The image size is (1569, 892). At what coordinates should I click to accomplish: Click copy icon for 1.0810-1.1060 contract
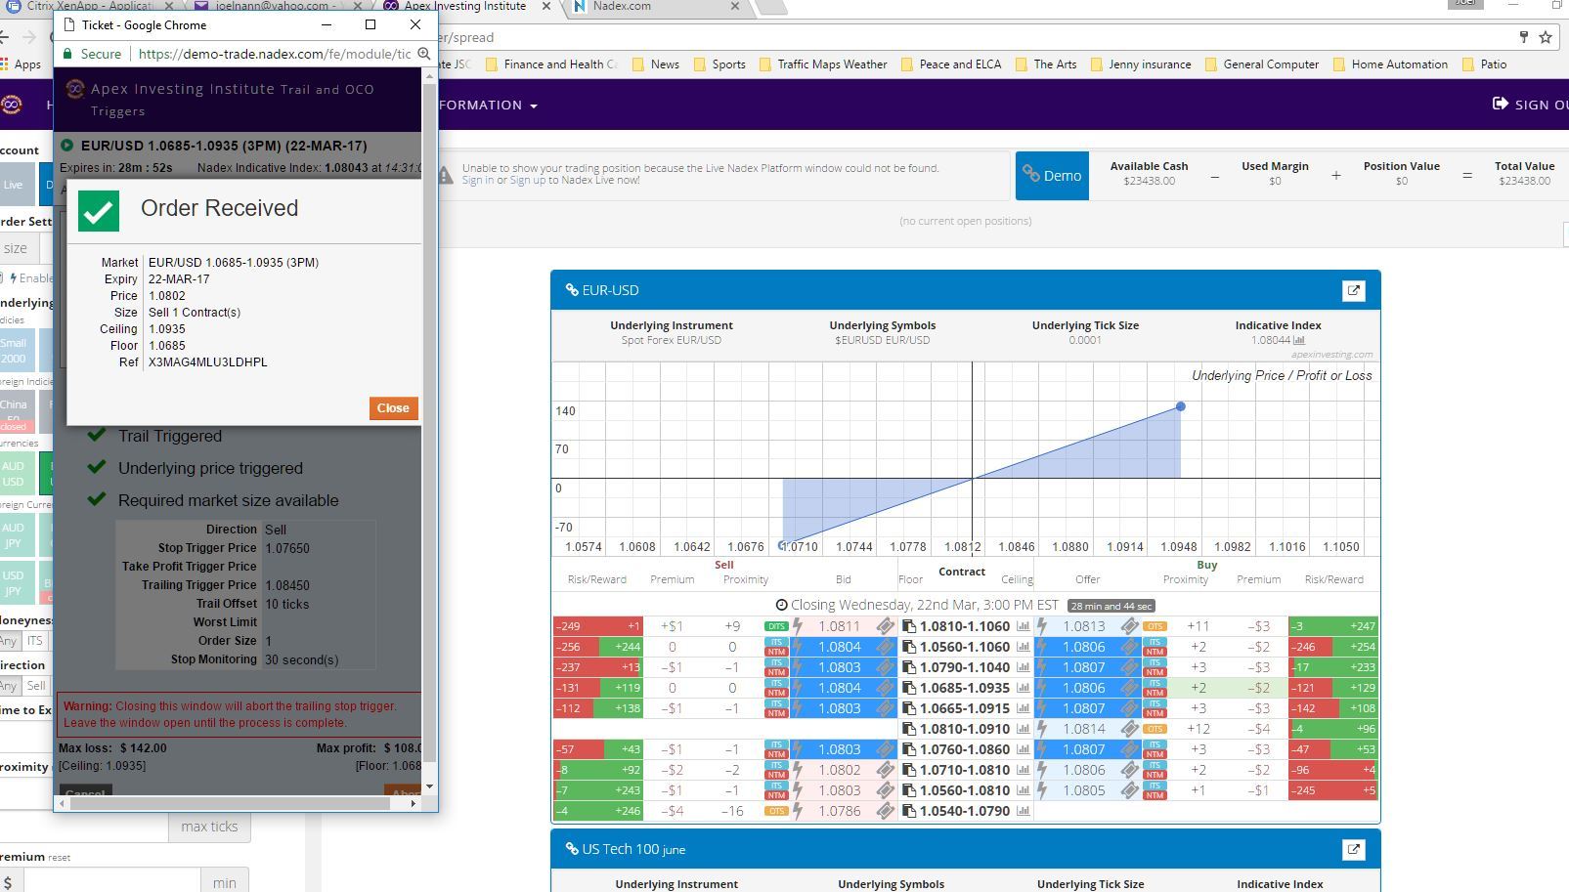(909, 626)
